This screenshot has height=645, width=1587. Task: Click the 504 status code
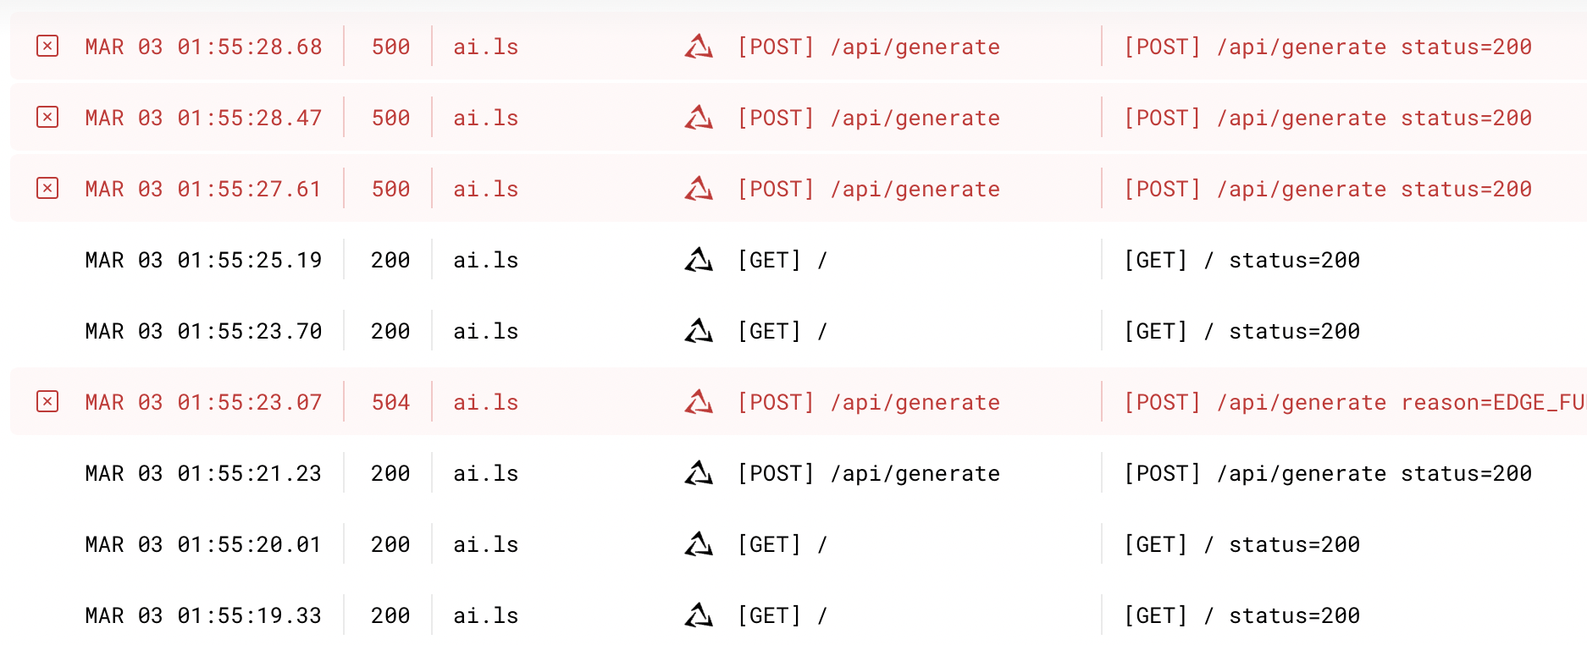tap(390, 402)
